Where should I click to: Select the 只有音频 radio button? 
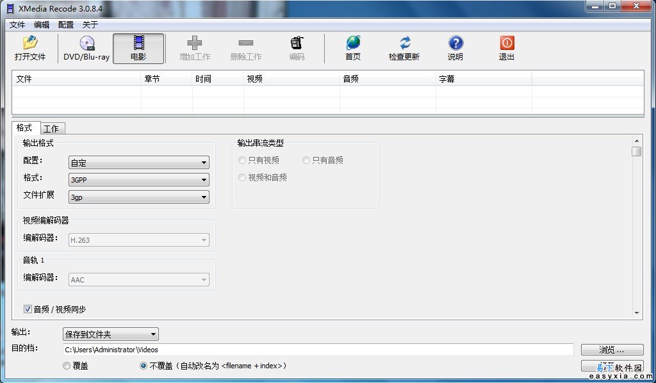click(x=306, y=160)
